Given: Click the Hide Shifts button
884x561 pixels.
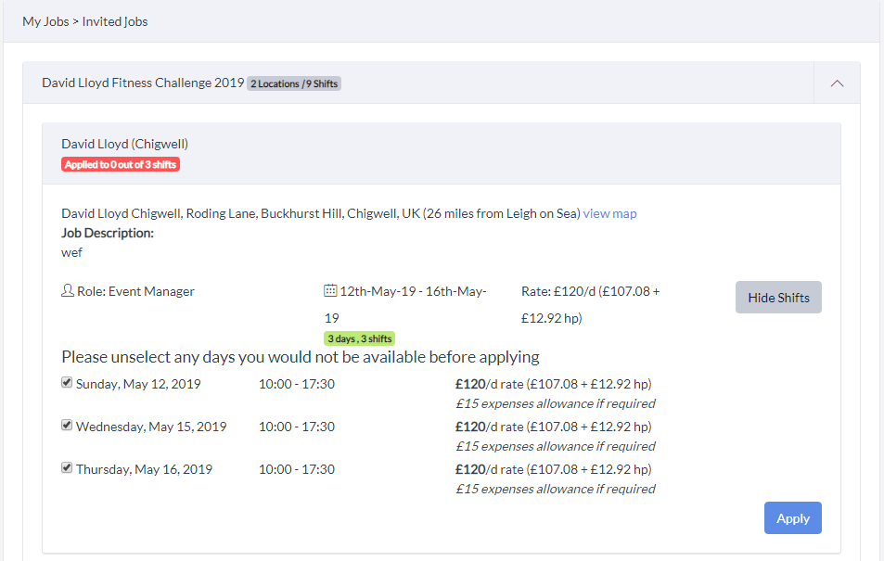Looking at the screenshot, I should pos(778,297).
